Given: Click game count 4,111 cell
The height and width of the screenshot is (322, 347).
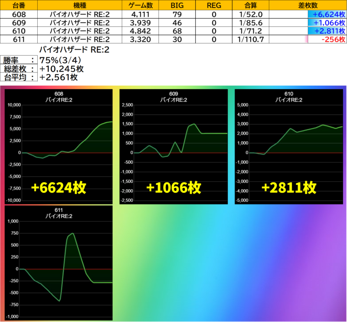Looking at the screenshot, I should (x=140, y=14).
